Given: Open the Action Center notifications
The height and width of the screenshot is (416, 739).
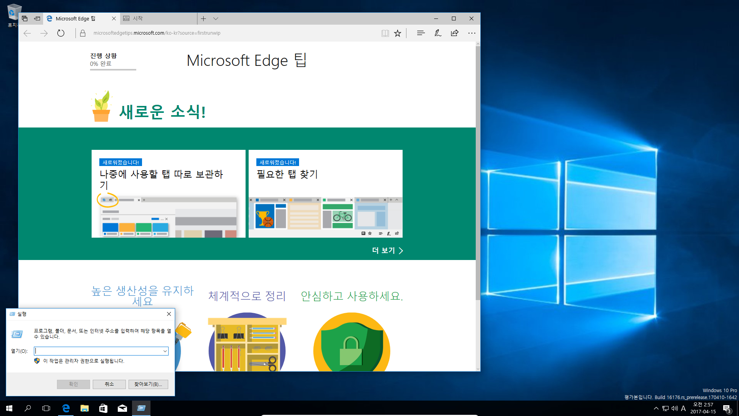Looking at the screenshot, I should pos(727,408).
